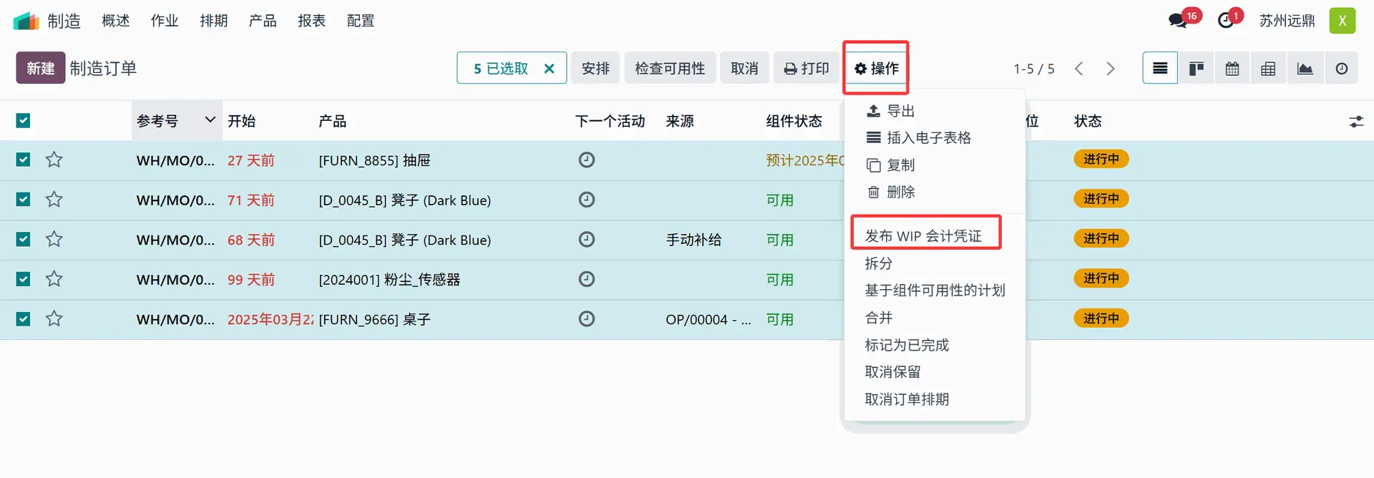Viewport: 1374px width, 478px height.
Task: Uncheck the [FURN_9666] 桌子 row checkbox
Action: (23, 318)
